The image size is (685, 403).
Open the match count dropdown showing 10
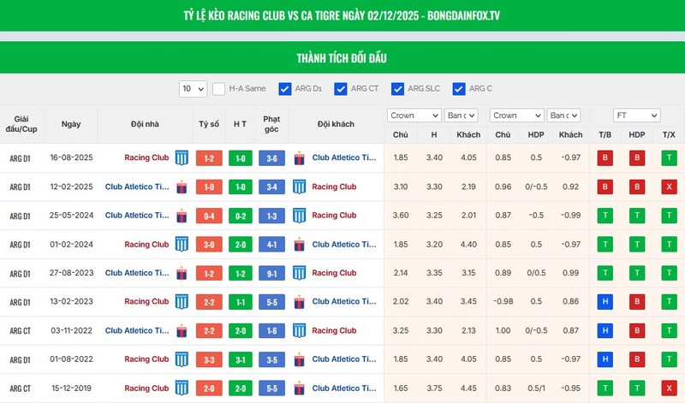(x=193, y=88)
